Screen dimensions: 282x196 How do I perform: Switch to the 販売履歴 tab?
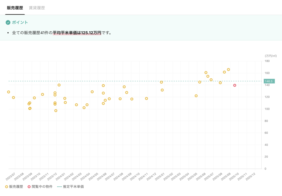tap(15, 8)
